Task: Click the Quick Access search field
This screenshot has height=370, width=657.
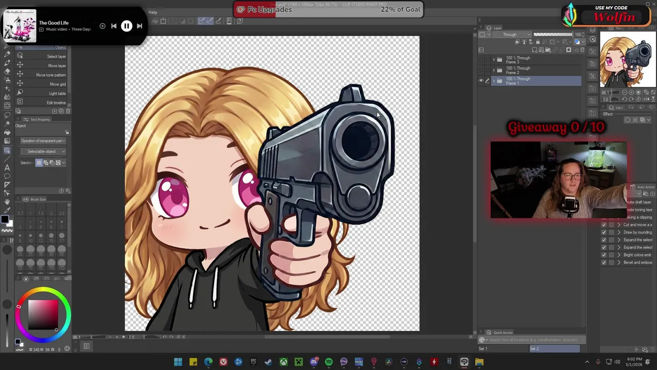Action: [532, 340]
